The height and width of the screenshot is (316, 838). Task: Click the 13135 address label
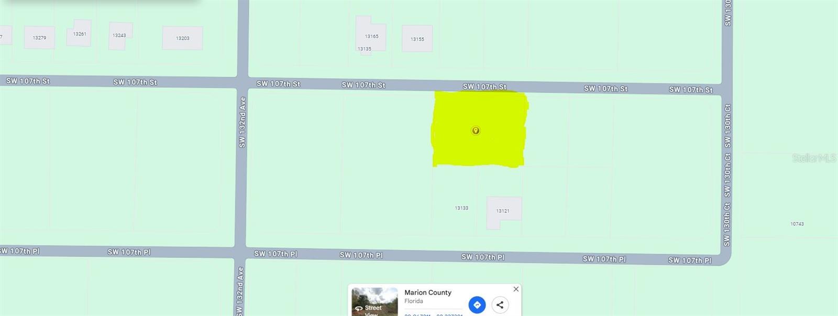coord(365,49)
